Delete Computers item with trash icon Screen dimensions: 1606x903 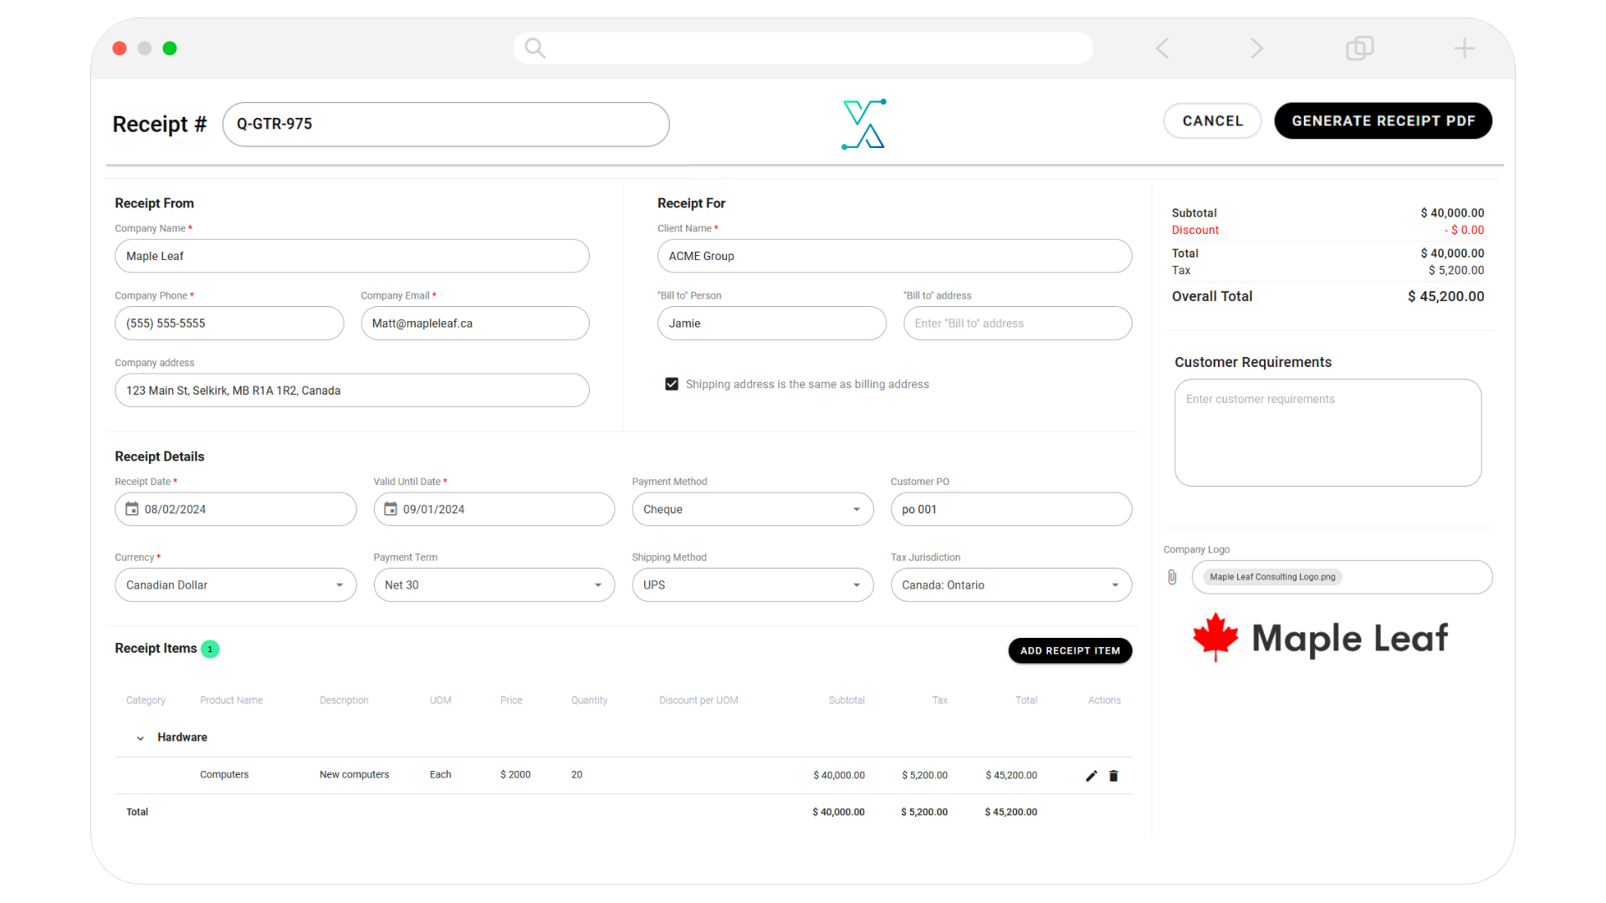click(x=1113, y=776)
